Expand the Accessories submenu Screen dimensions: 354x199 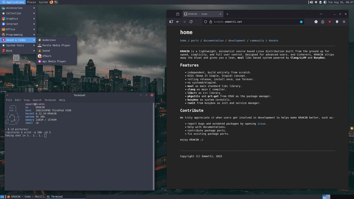pyautogui.click(x=18, y=8)
